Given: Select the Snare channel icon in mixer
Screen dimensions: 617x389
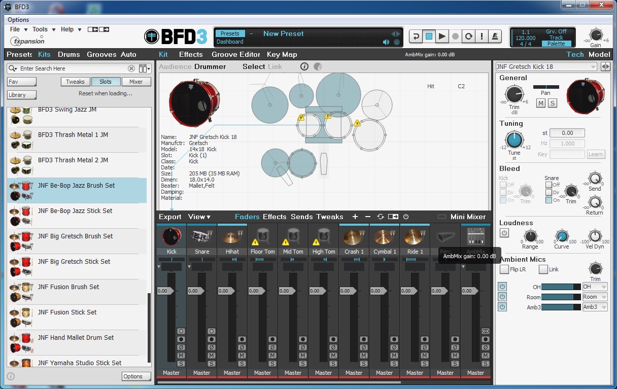Looking at the screenshot, I should click(201, 236).
